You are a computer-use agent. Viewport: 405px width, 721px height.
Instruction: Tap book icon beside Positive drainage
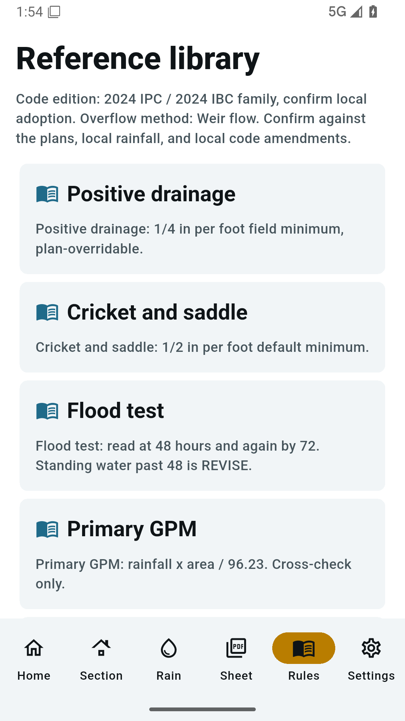click(47, 194)
